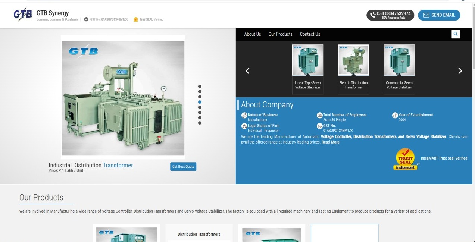Open the Contact Us menu

310,34
